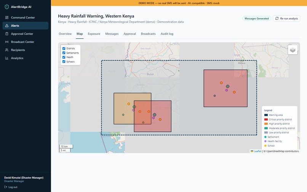Open Approval Center clipboard icon
The width and height of the screenshot is (307, 192).
(x=6, y=34)
